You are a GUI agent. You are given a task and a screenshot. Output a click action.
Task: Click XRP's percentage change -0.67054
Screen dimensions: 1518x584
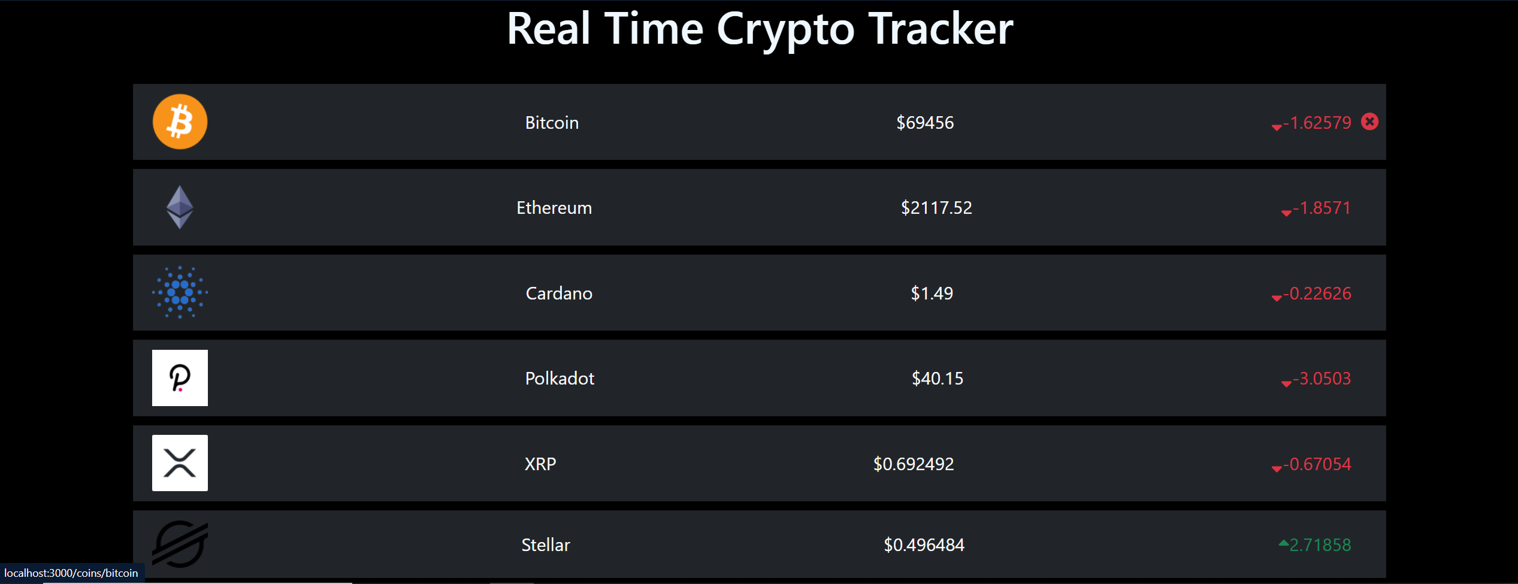(x=1318, y=463)
